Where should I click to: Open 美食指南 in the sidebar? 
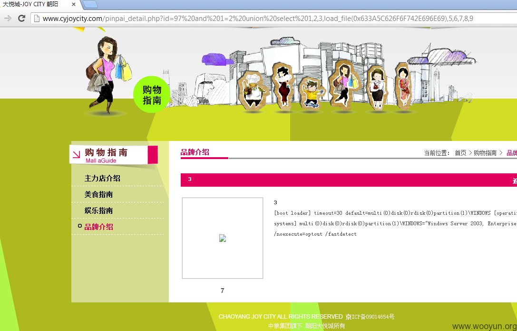98,194
